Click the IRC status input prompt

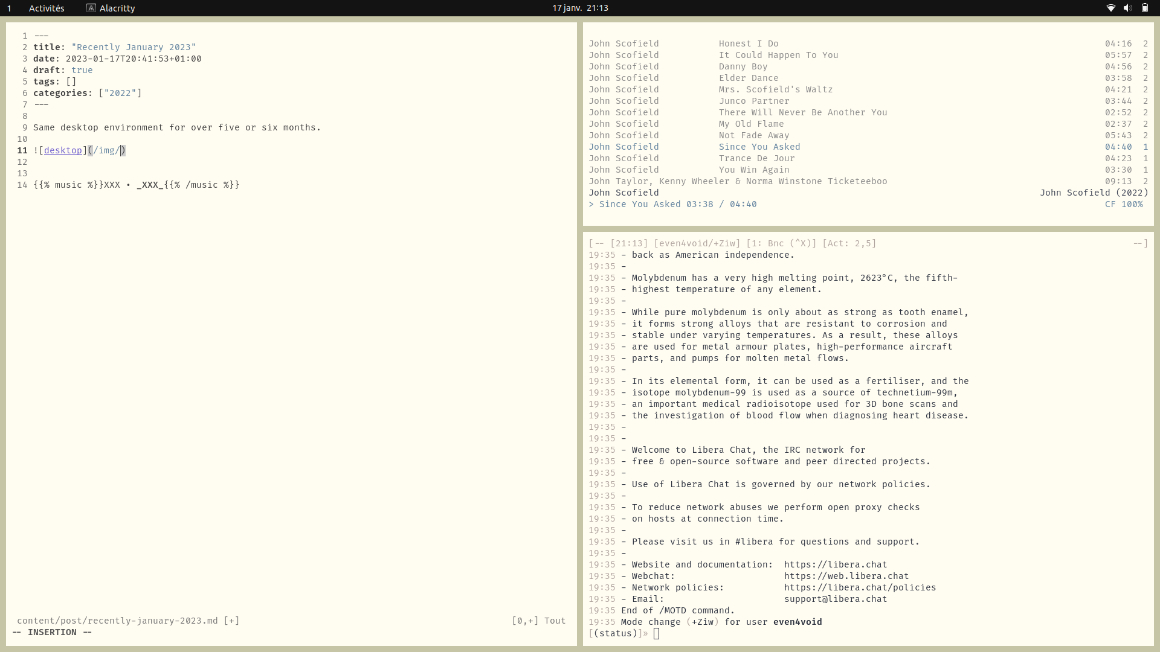pos(656,633)
